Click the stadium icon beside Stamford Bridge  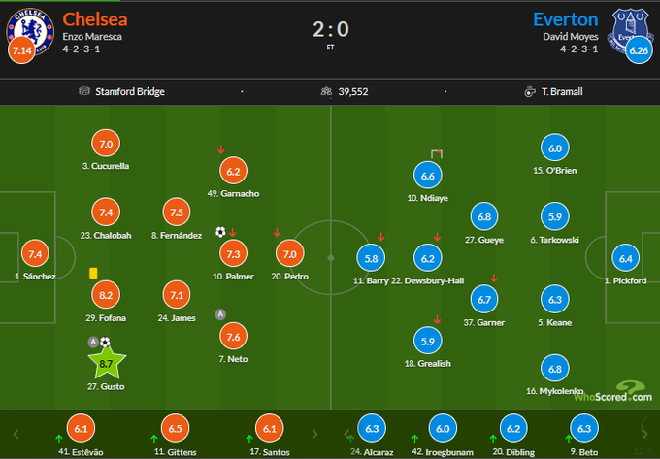[85, 91]
